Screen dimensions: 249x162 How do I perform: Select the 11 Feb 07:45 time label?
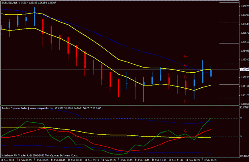point(41,160)
